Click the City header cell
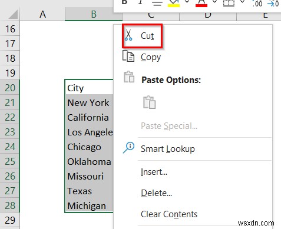 tap(90, 88)
